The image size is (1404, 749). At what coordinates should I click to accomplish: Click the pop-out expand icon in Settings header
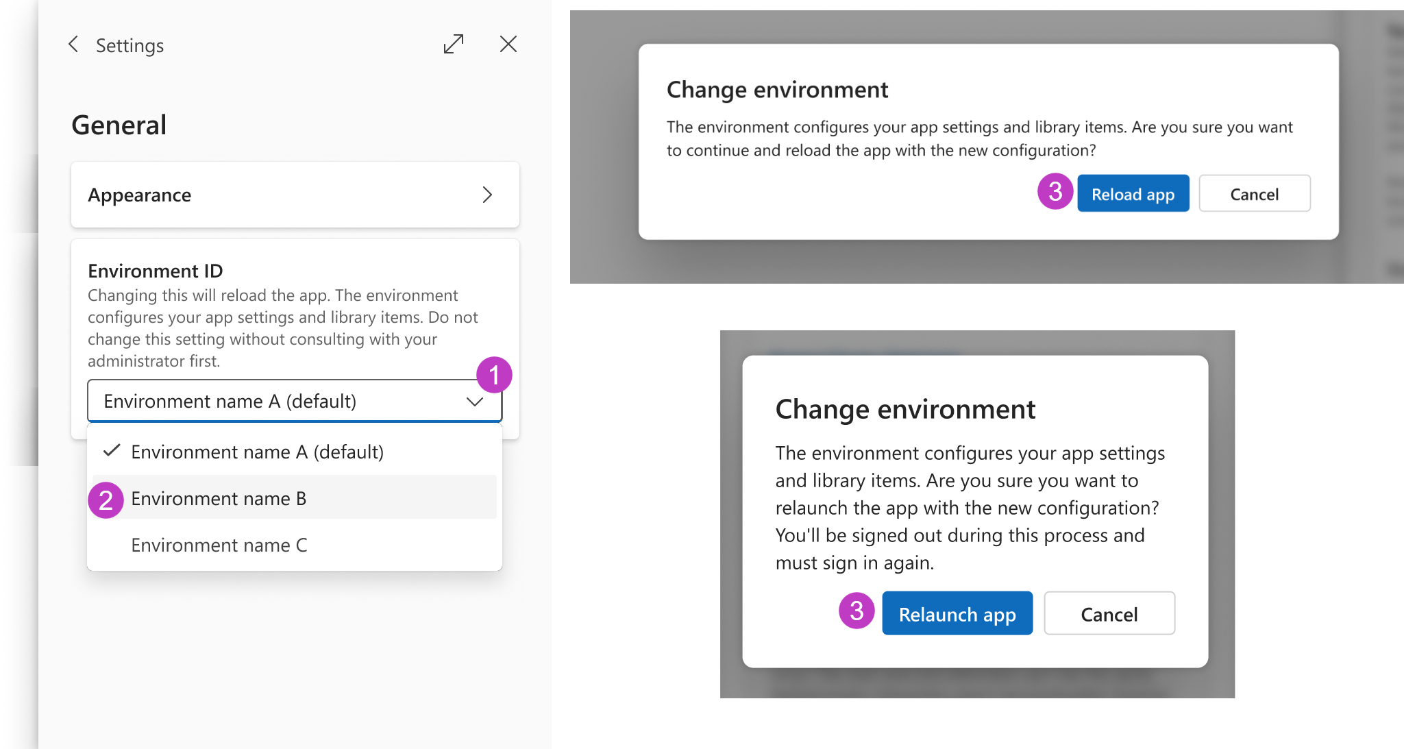point(454,44)
